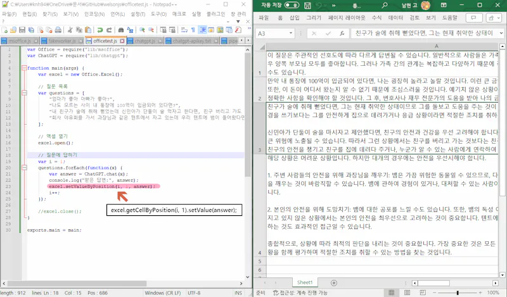Viewport: 507px width, 297px height.
Task: Switch to the fakeworker.js tab
Action: click(x=62, y=41)
